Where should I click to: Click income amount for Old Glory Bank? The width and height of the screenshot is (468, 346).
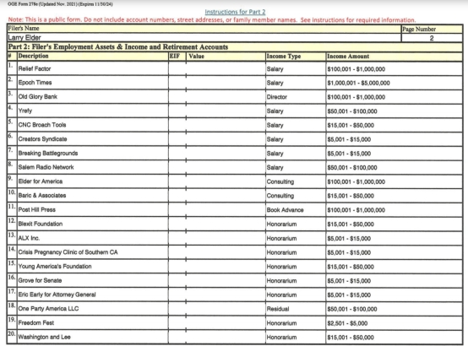(395, 97)
